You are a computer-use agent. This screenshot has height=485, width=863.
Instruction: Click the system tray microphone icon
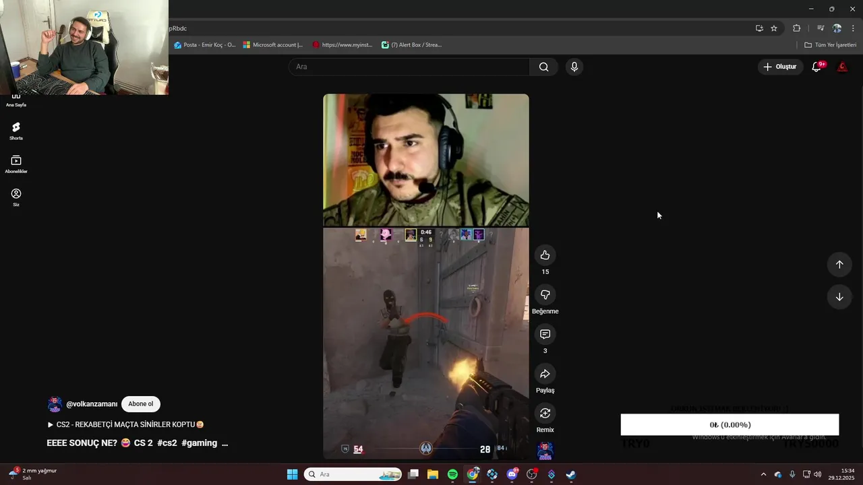tap(792, 475)
